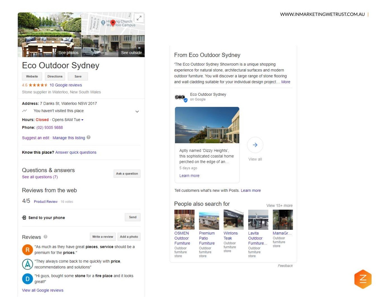Click Learn more under the Dizzy Heights post
382x301 pixels.
click(189, 176)
